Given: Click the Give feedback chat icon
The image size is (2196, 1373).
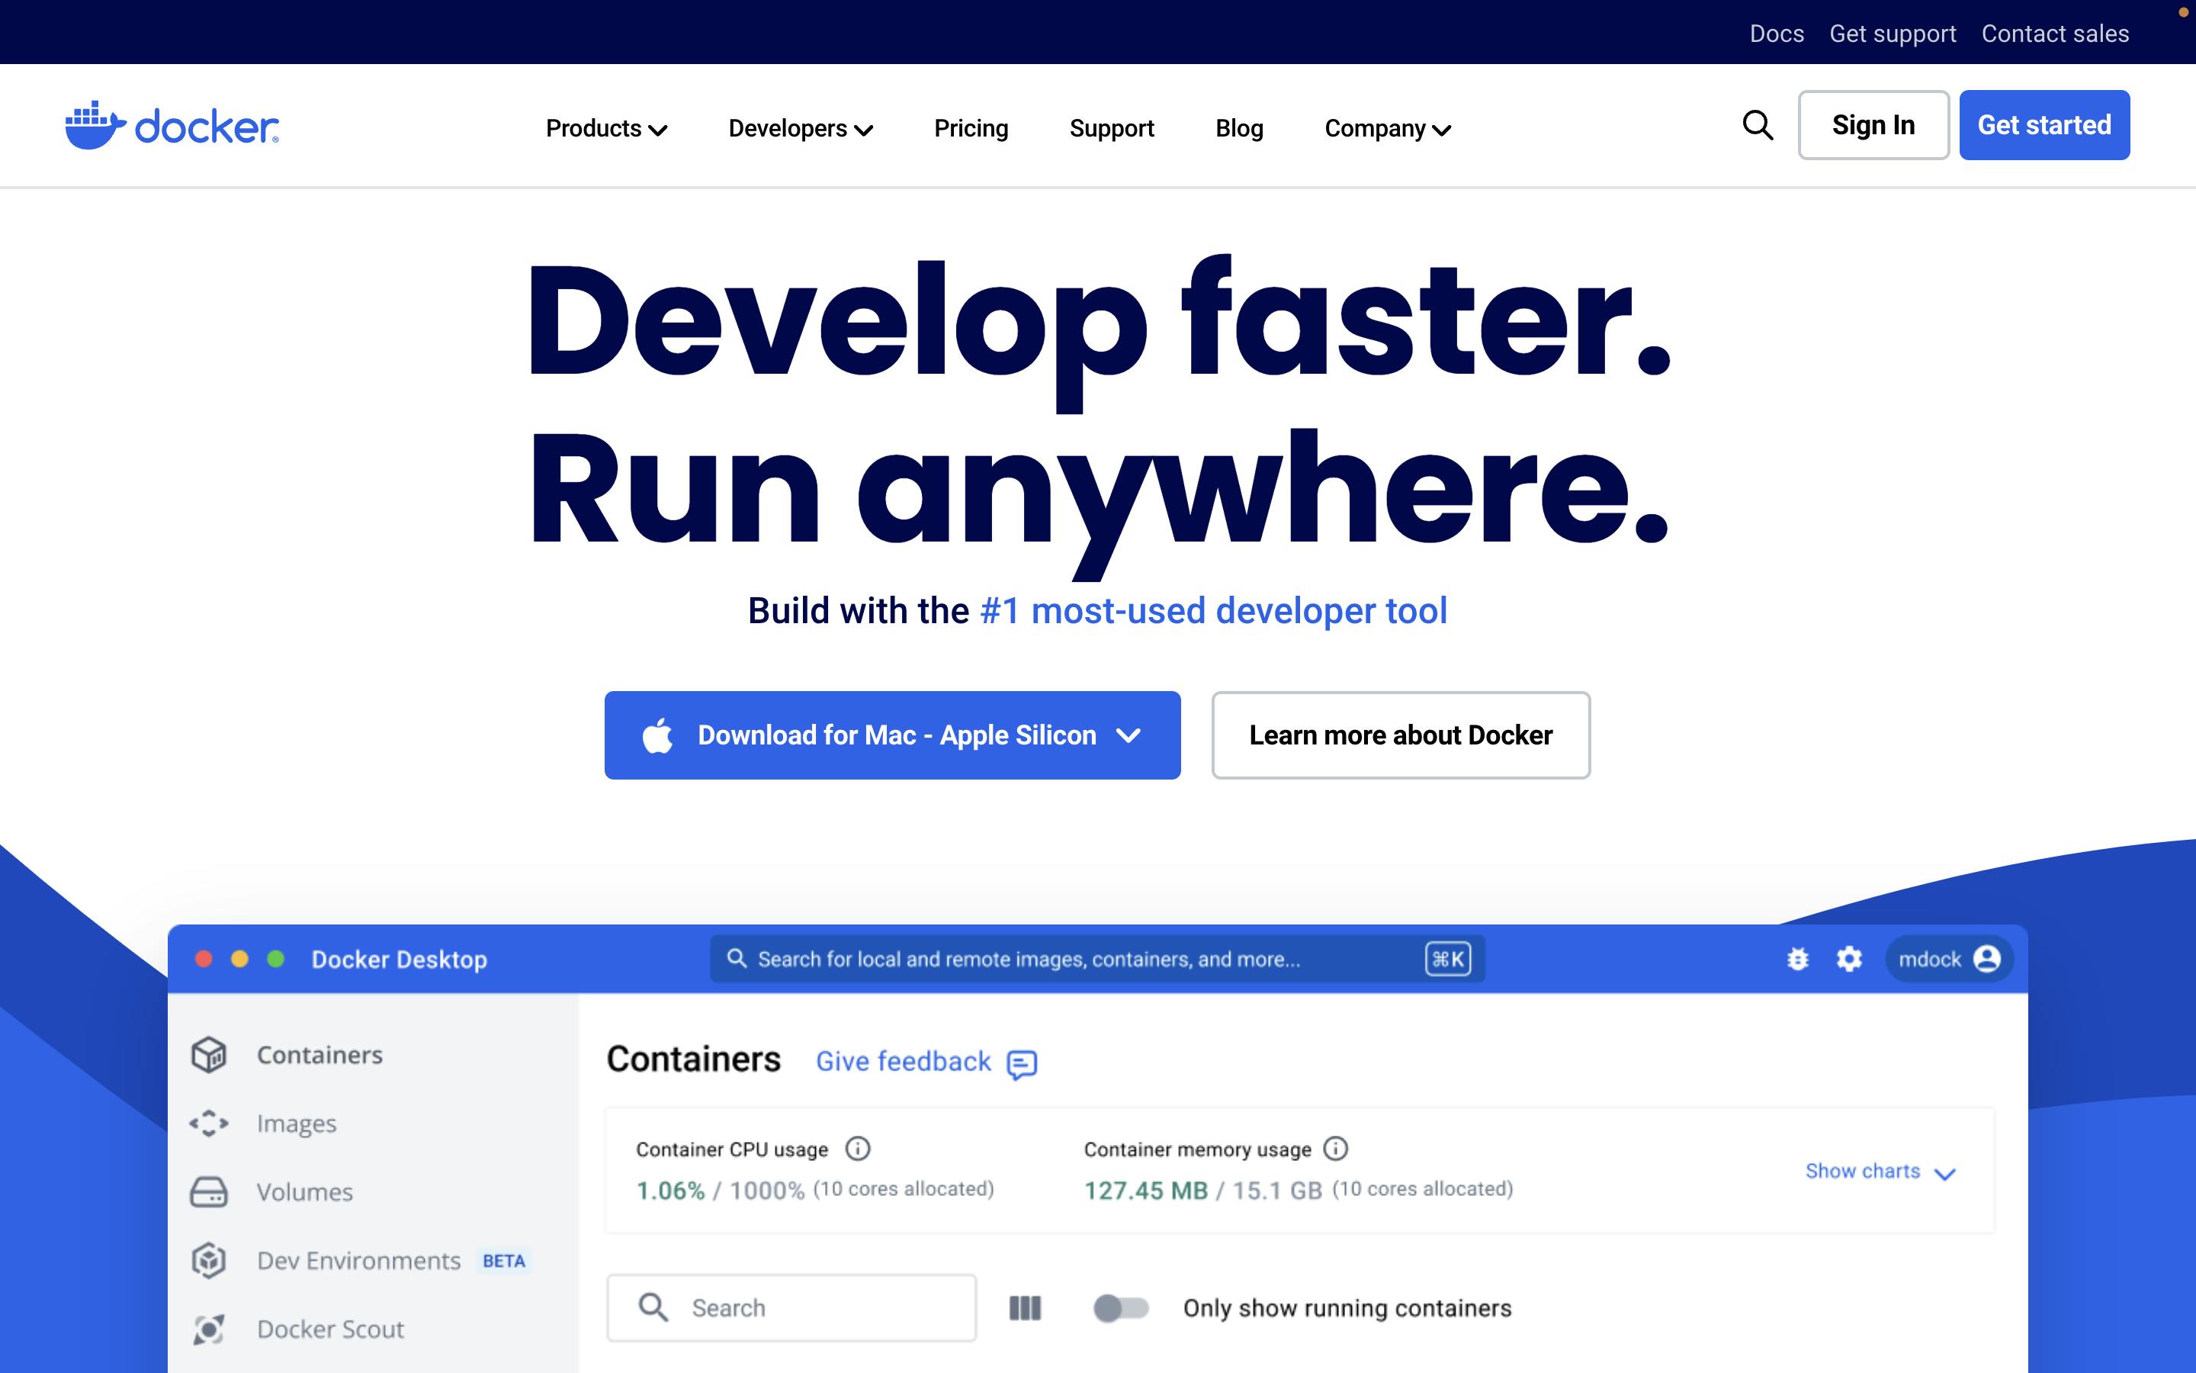Looking at the screenshot, I should (1022, 1063).
